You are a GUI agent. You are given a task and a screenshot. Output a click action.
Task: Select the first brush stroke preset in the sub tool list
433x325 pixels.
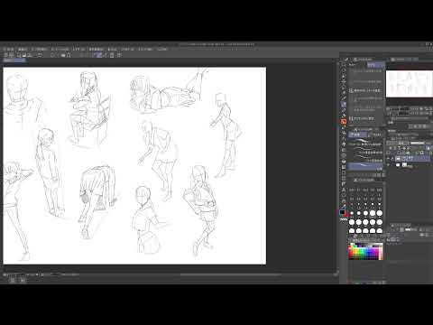coord(365,141)
